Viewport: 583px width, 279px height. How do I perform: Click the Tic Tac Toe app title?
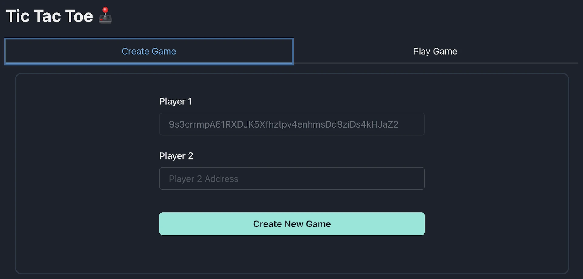click(x=49, y=16)
